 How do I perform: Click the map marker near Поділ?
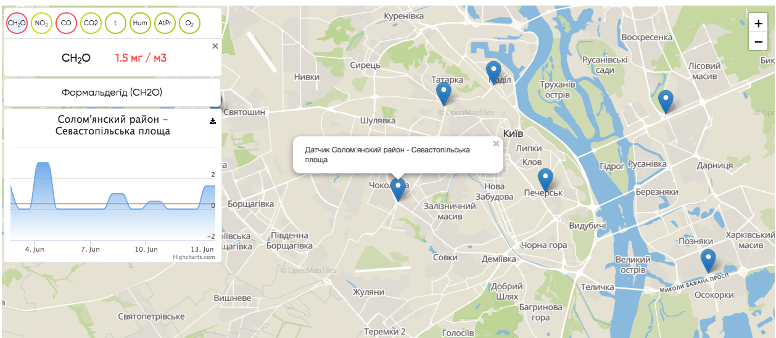(x=493, y=72)
